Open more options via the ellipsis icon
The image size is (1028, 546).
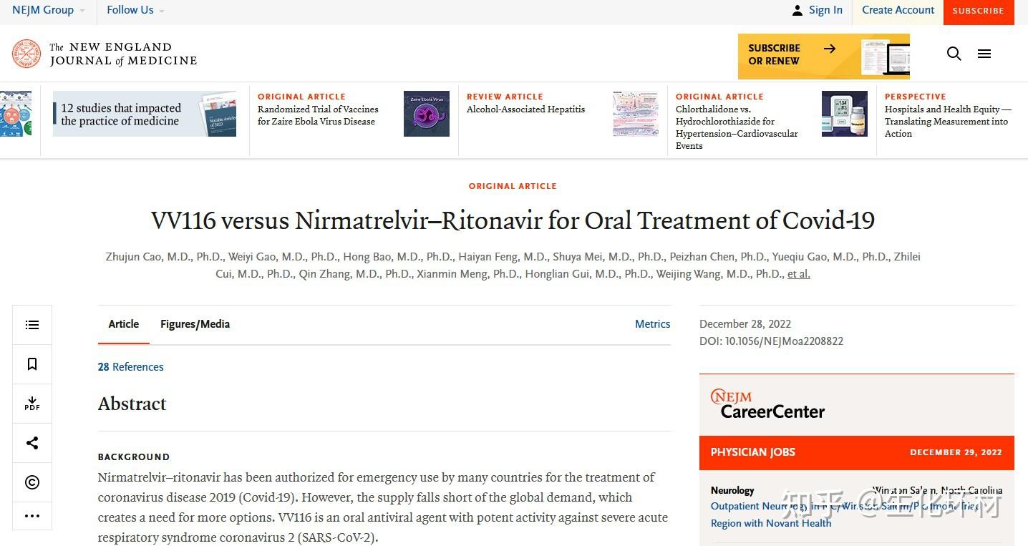[31, 515]
